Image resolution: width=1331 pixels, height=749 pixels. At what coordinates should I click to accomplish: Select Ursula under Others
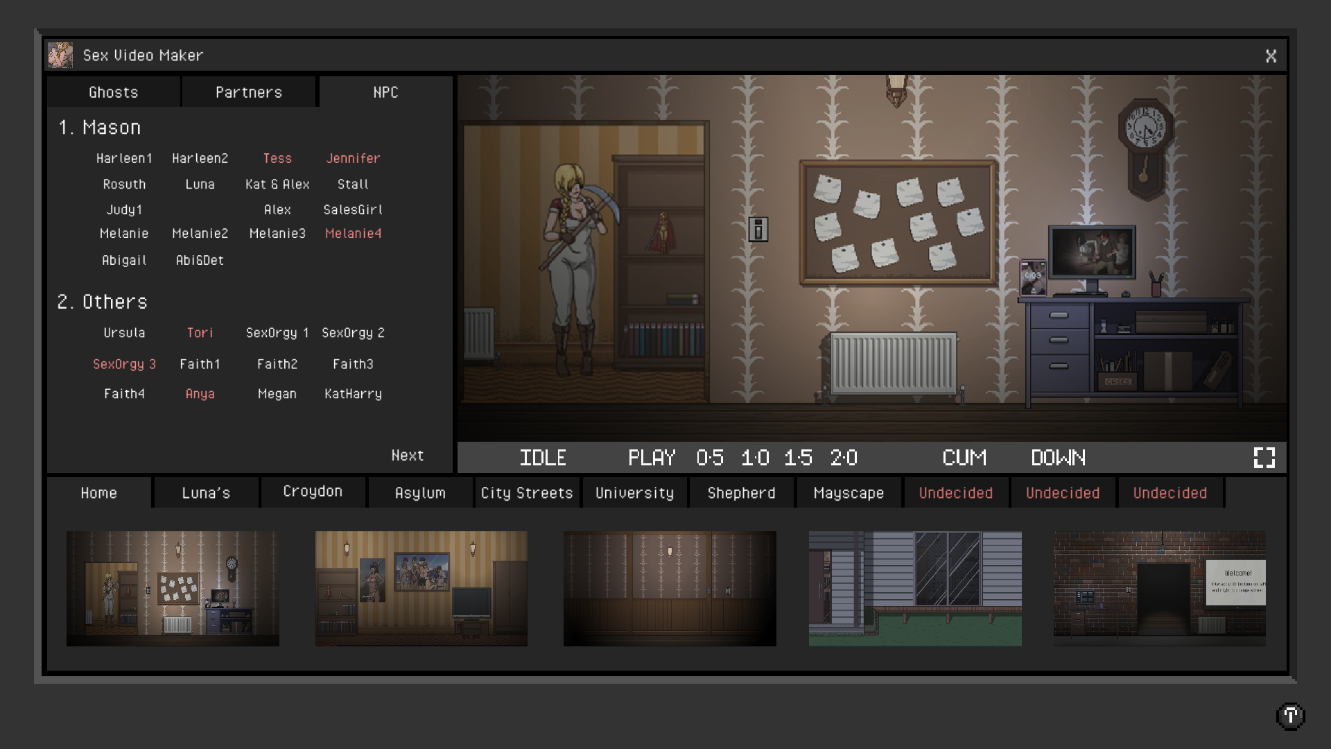(124, 333)
